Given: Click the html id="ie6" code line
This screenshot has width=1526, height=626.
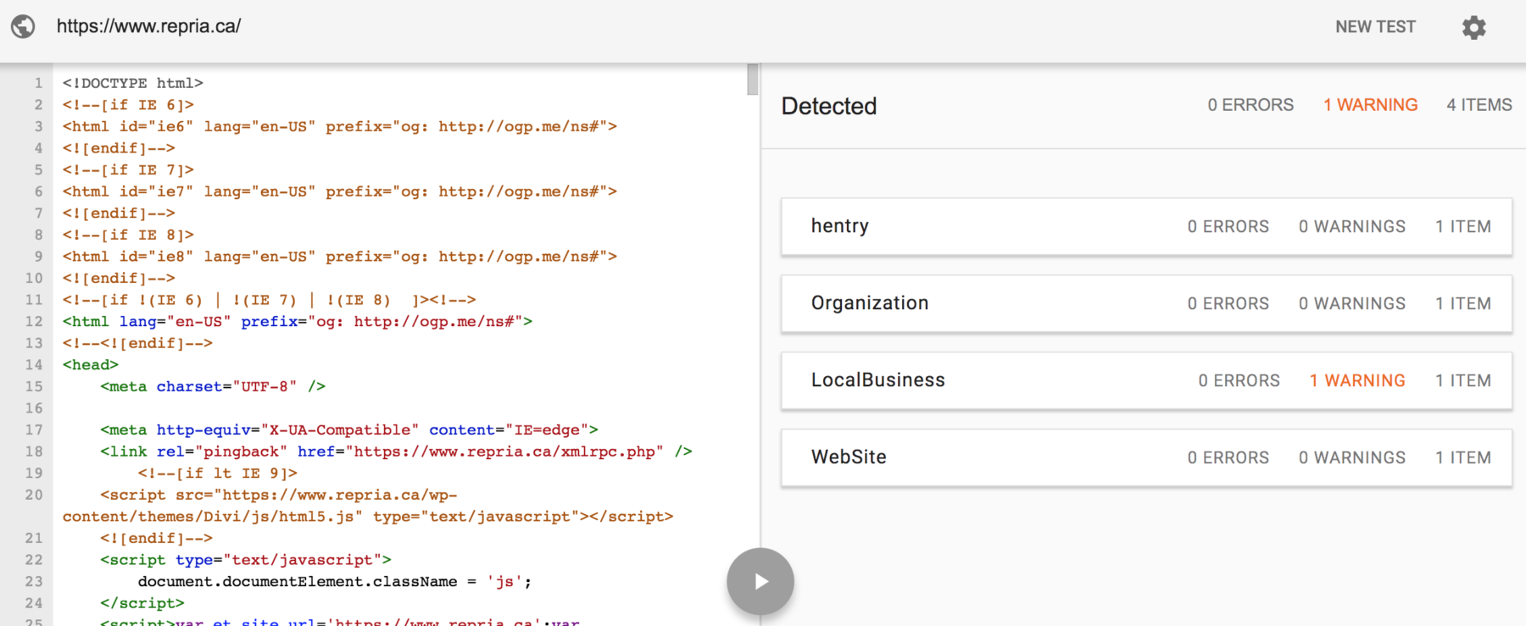Looking at the screenshot, I should point(340,126).
